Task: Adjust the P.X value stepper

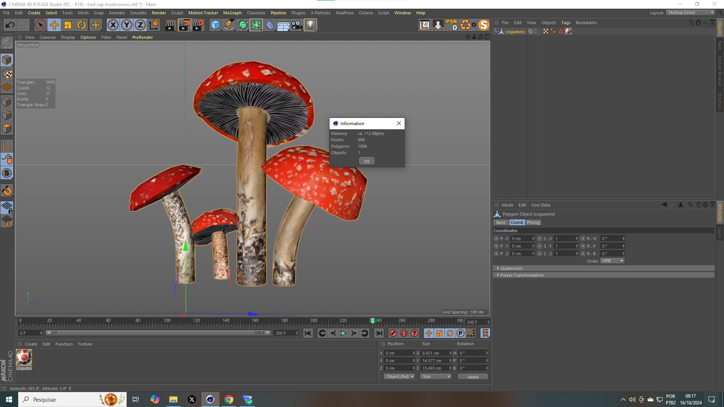Action: click(x=533, y=239)
